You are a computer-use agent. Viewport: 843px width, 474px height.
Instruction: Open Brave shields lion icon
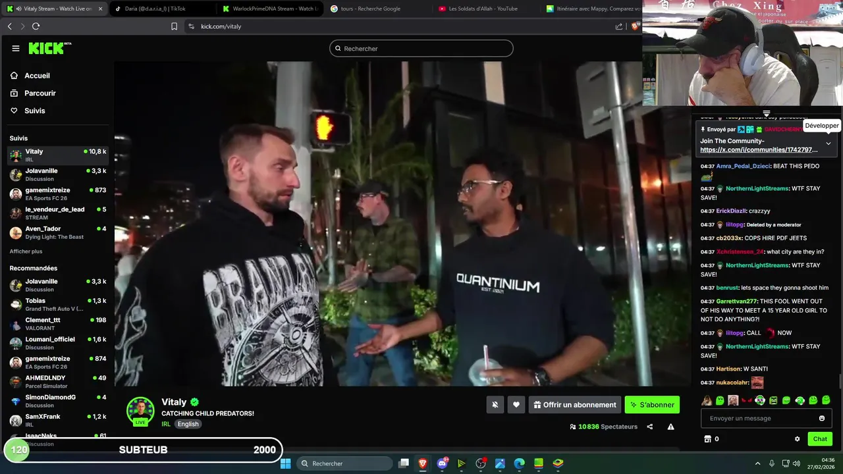[635, 26]
